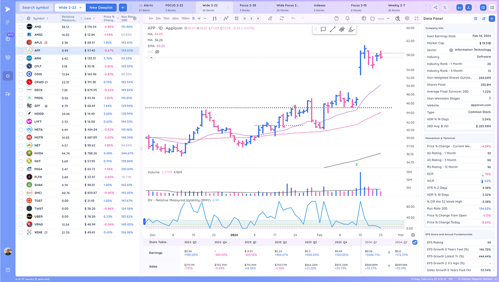Check the APP row checkbox
Screen dimensions: 499x282
[x=21, y=50]
